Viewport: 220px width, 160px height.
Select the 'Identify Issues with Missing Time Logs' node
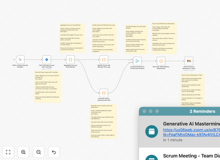click(104, 60)
